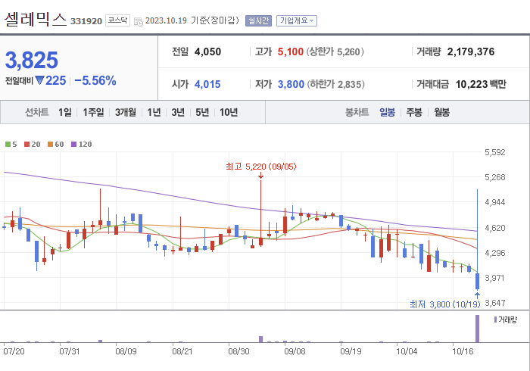Click the stock name 셀레믹스
This screenshot has height=371, width=530.
(36, 20)
